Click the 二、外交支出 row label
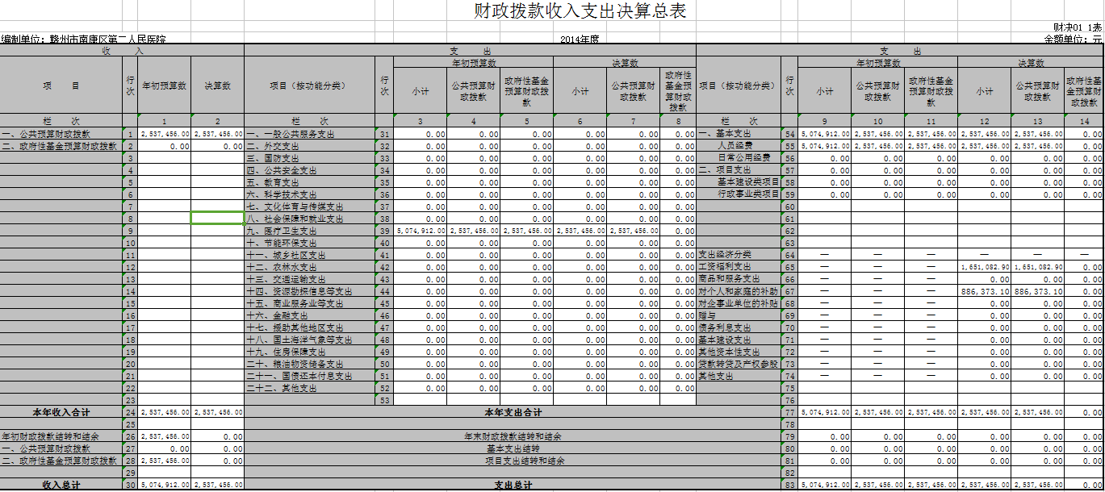1105x492 pixels. [310, 147]
